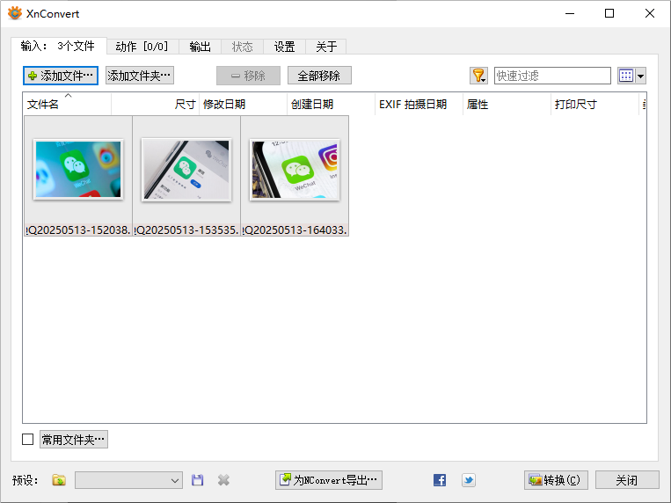Switch to the 动作 [0/0] tab
671x503 pixels.
pyautogui.click(x=142, y=47)
